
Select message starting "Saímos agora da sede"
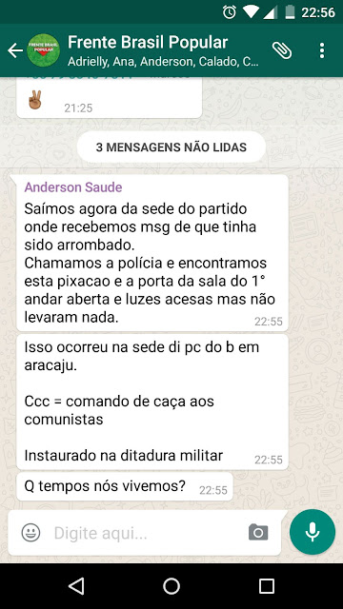152,253
